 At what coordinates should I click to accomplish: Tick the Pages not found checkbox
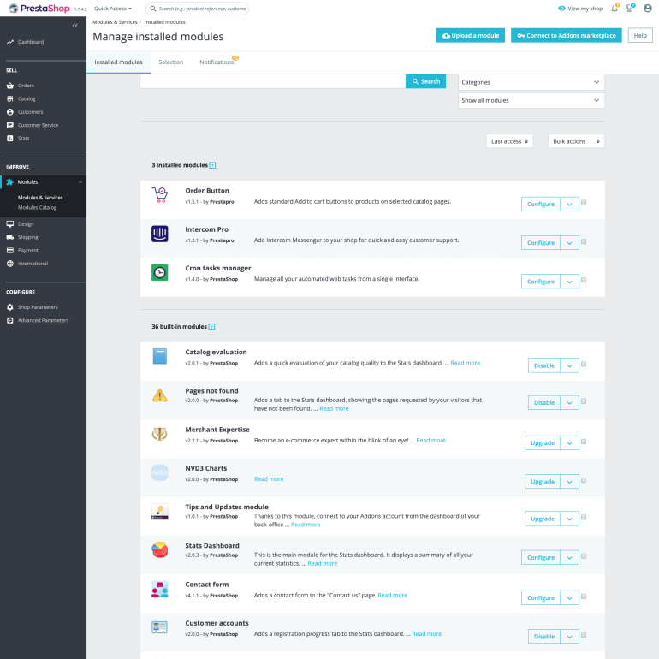coord(584,401)
